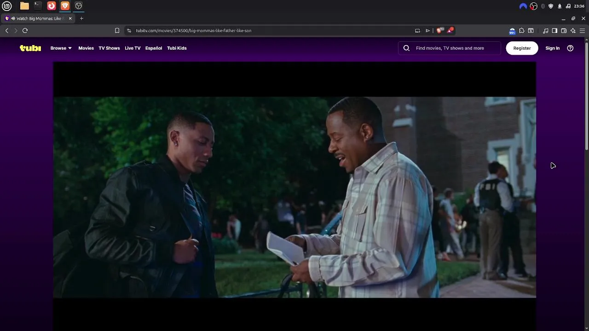The height and width of the screenshot is (331, 589).
Task: Open the Brave Rewards triangle icon
Action: pyautogui.click(x=450, y=30)
